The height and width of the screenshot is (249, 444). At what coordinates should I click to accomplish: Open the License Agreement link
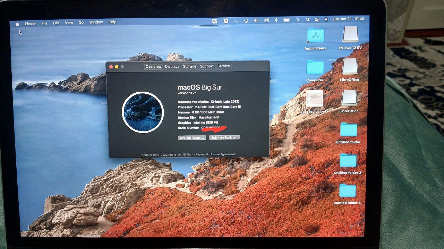[222, 154]
